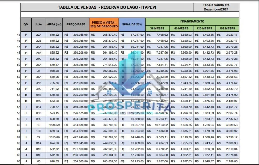
Task: Click the 36 MESES column header
Action: click(x=157, y=28)
